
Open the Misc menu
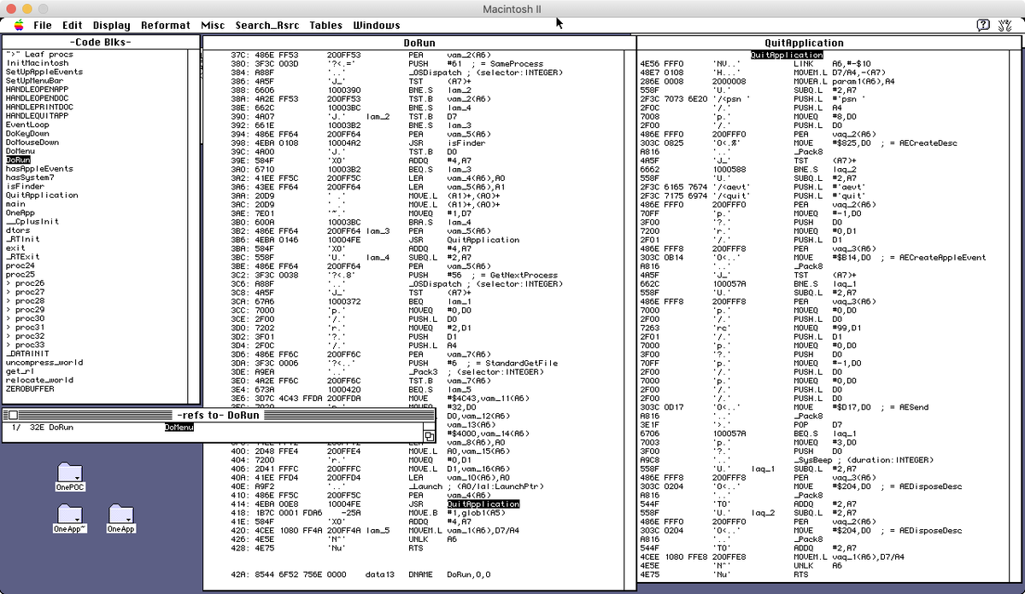pyautogui.click(x=213, y=26)
